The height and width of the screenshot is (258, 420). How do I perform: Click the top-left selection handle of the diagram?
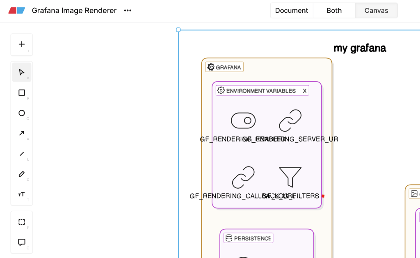178,30
